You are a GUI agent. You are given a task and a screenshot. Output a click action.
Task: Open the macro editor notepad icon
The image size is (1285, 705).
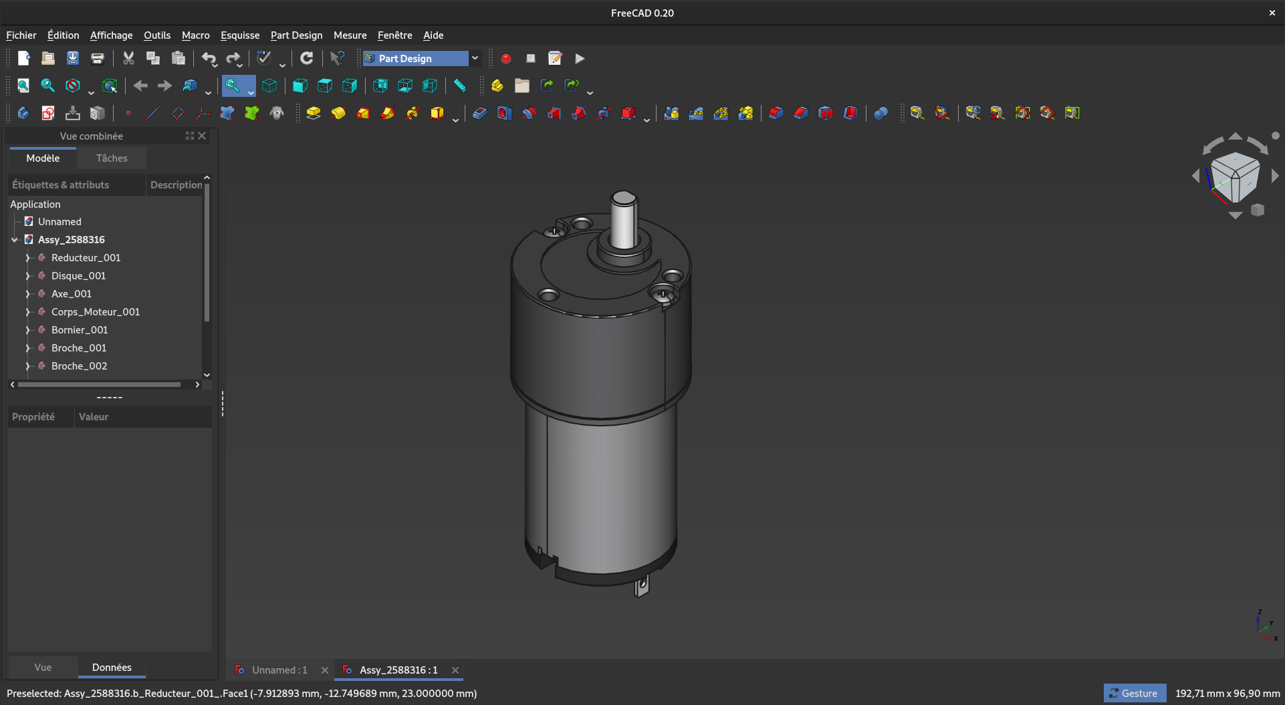555,59
